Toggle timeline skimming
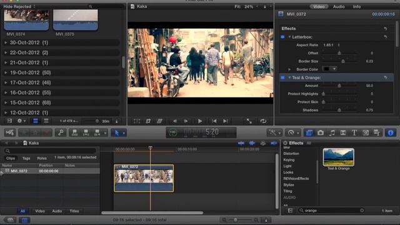 [x=241, y=143]
